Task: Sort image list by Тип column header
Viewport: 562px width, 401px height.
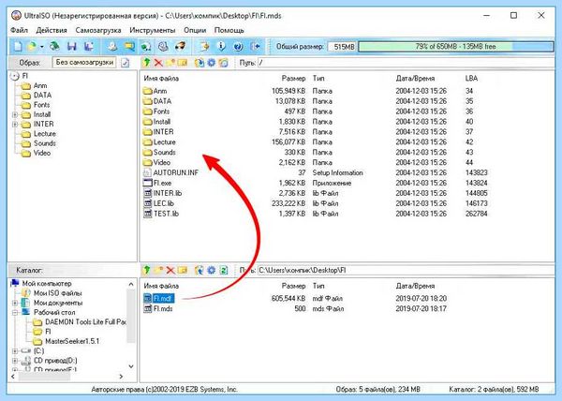Action: click(318, 79)
